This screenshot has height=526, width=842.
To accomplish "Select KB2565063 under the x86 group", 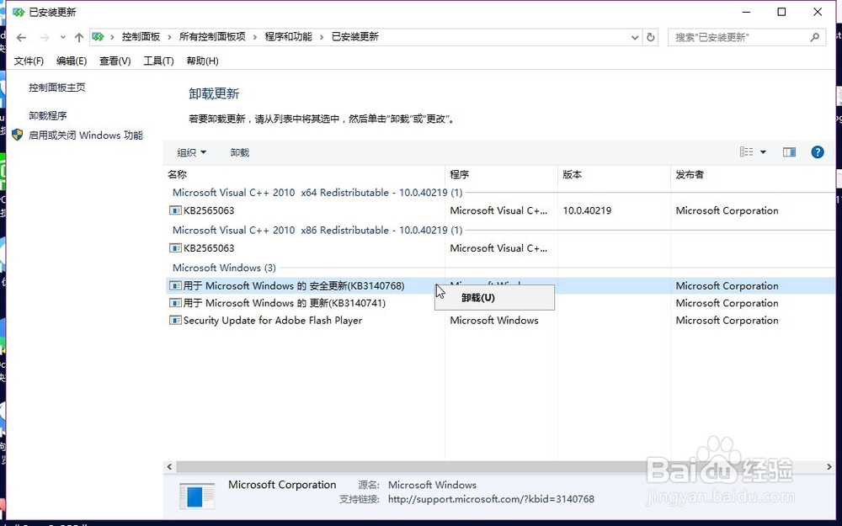I will 209,248.
